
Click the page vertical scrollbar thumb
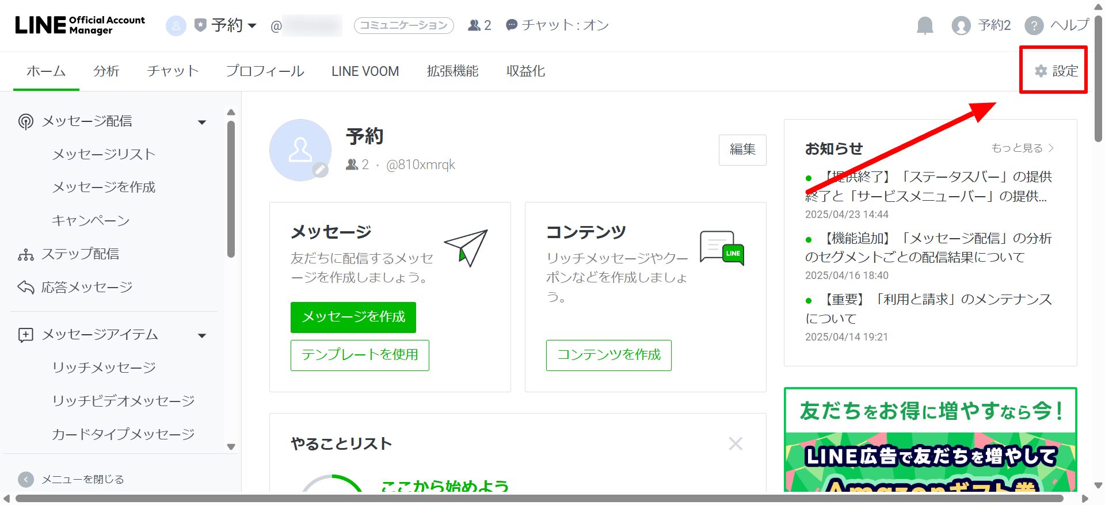1098,79
